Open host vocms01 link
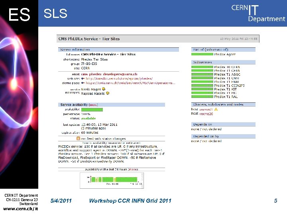 pos(206,109)
